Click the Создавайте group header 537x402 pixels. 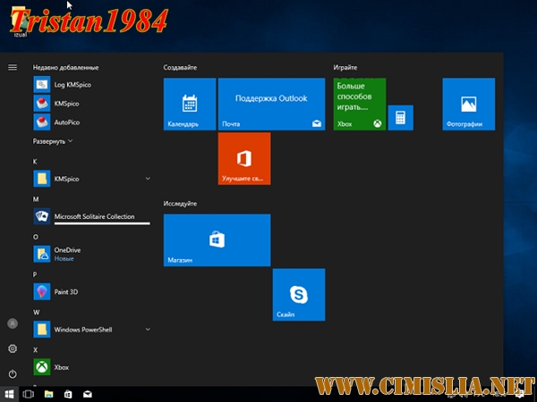click(x=180, y=68)
